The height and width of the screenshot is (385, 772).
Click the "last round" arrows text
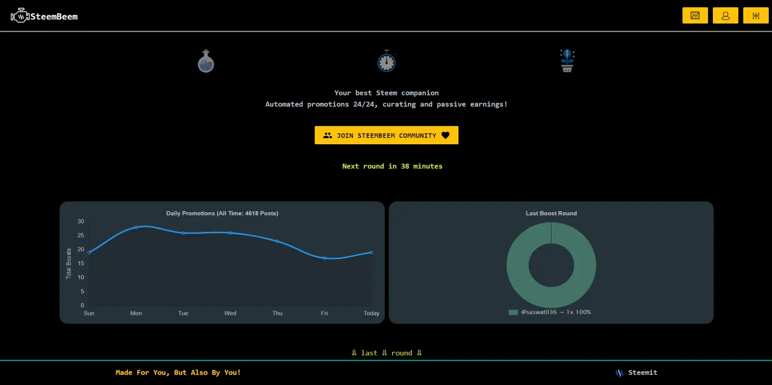click(x=387, y=353)
